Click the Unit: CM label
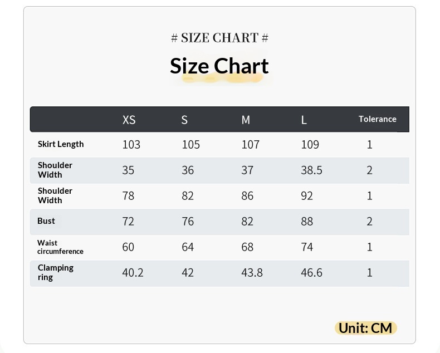 (x=365, y=328)
